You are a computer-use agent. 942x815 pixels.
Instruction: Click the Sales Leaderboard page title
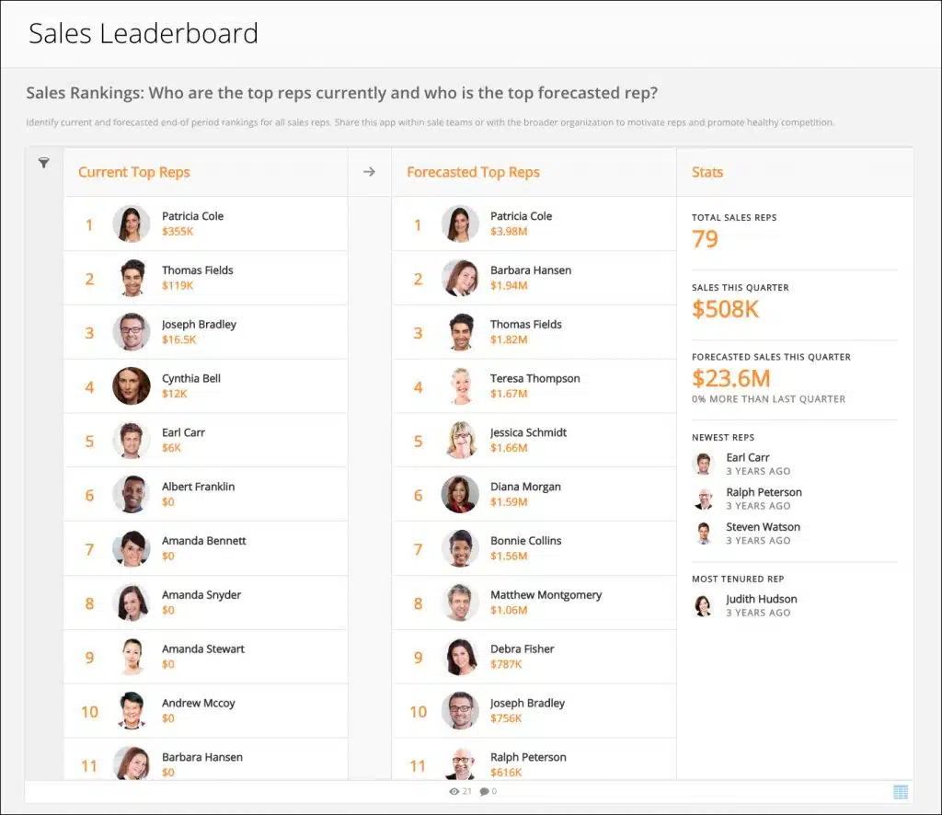pyautogui.click(x=144, y=34)
